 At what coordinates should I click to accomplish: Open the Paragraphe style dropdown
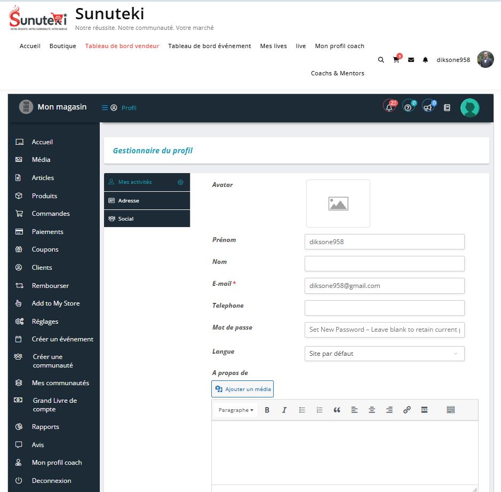pos(235,410)
